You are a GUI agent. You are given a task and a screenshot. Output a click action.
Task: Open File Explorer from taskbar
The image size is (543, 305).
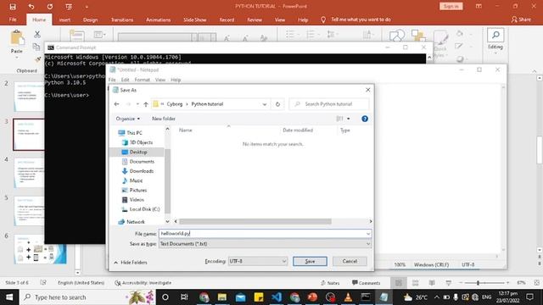pyautogui.click(x=222, y=297)
